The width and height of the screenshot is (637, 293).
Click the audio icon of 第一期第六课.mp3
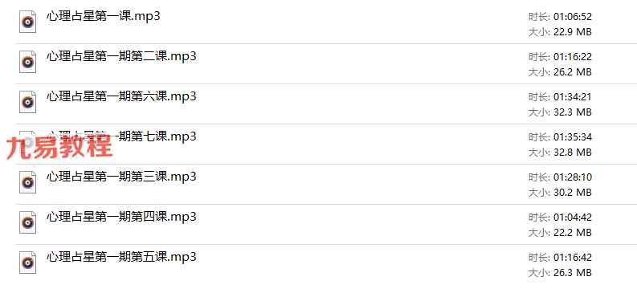point(27,102)
